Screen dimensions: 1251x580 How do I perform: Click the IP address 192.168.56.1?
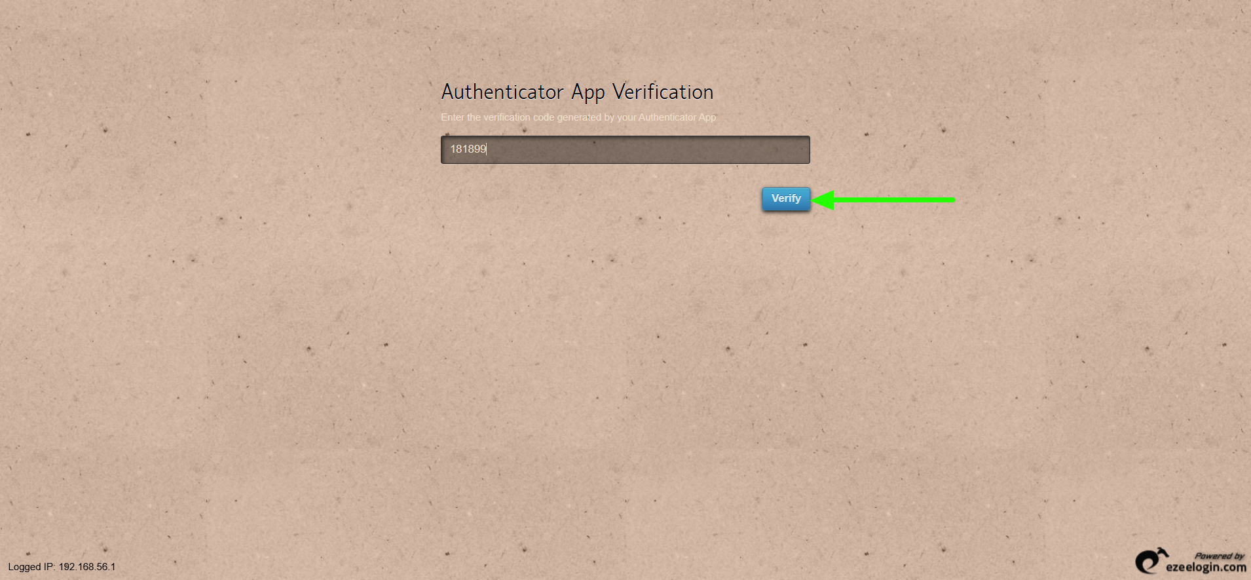pyautogui.click(x=87, y=567)
